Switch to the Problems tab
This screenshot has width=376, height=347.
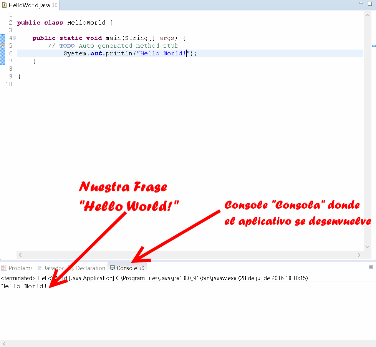(x=17, y=268)
